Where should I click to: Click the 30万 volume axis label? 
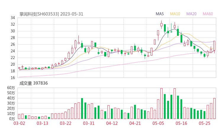11,103
